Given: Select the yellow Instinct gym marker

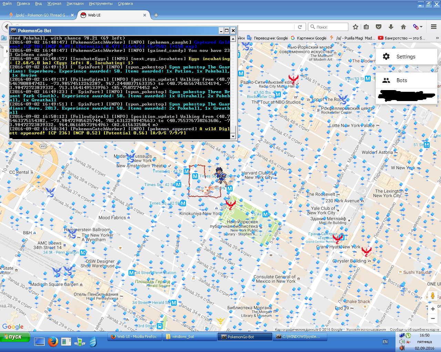Looking at the screenshot, I should [220, 321].
